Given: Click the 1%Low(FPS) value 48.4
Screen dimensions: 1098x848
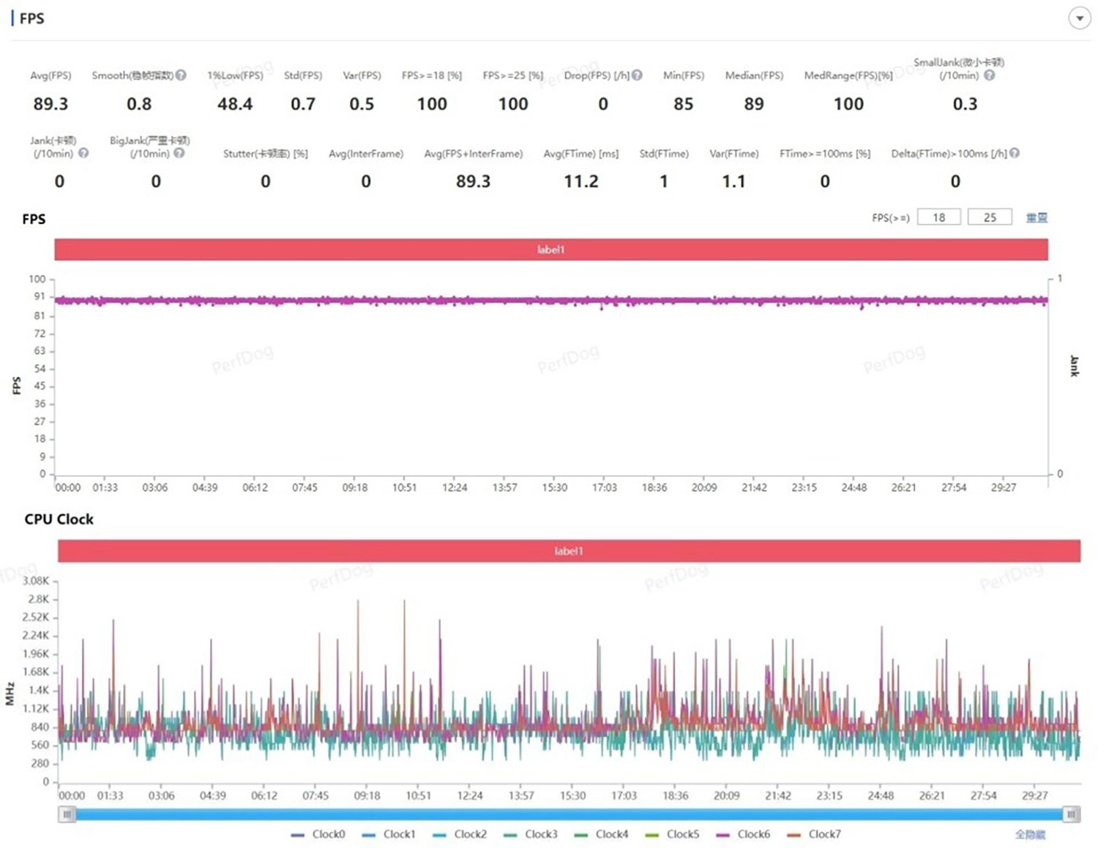Looking at the screenshot, I should 235,104.
